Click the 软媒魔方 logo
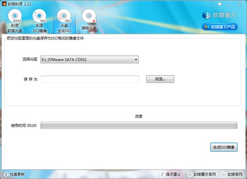Screen dimensions: 247x179 (x=220, y=15)
